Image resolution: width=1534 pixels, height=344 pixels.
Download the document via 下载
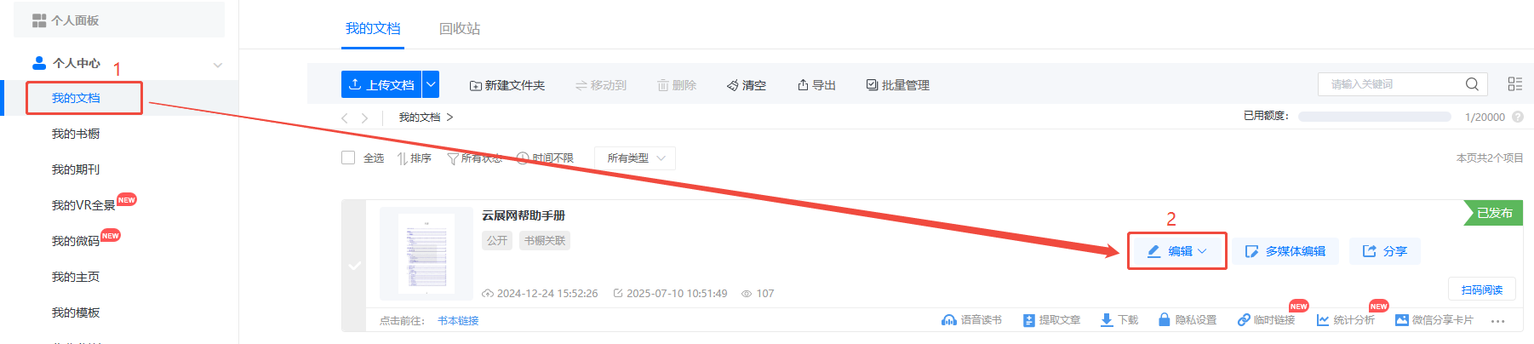click(x=1119, y=320)
